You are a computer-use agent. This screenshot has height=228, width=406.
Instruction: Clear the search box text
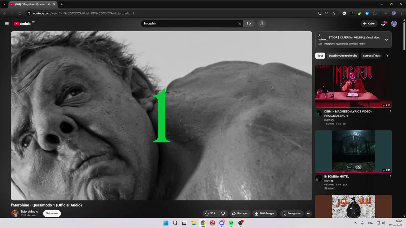240,23
